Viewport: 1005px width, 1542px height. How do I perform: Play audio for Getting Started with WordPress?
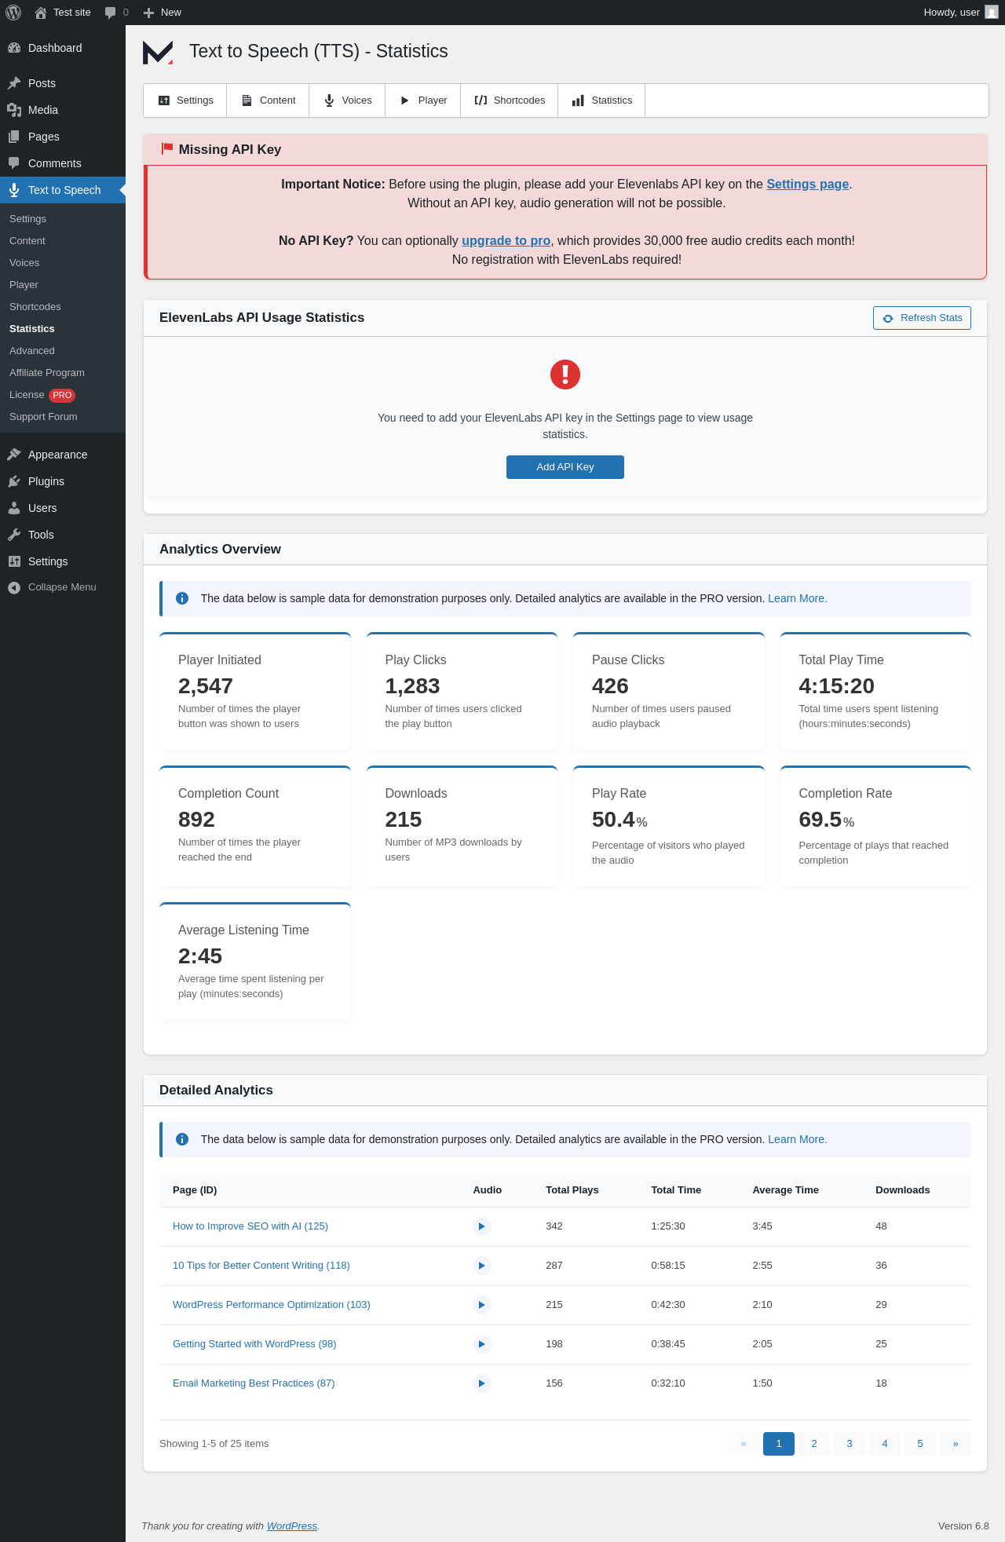click(482, 1344)
